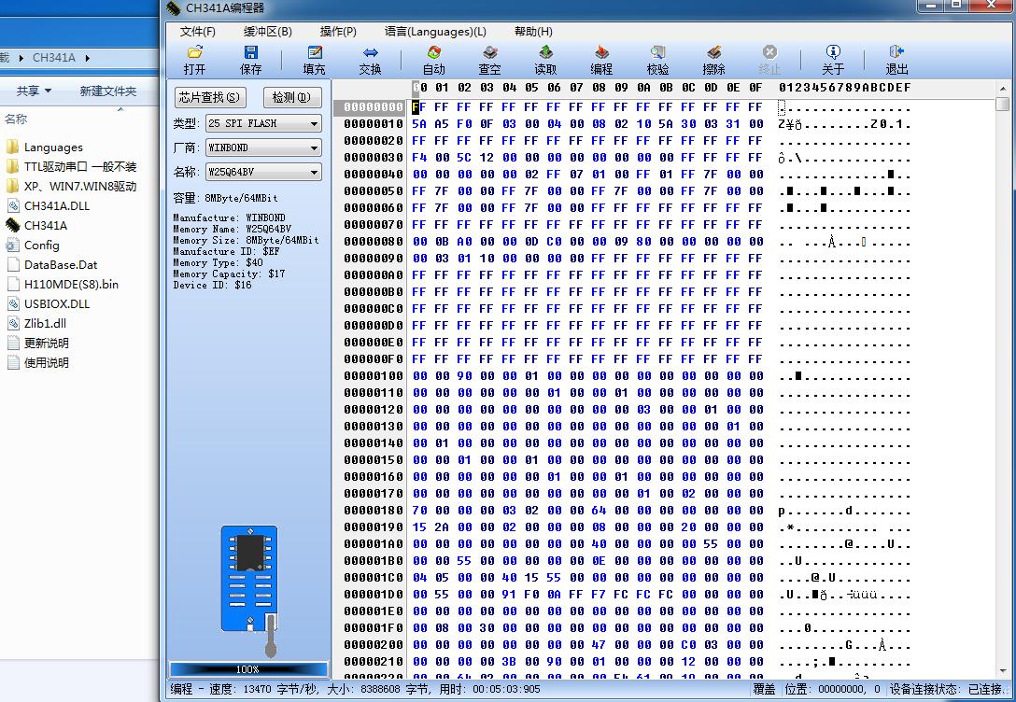Open the manufacturer WINBOND dropdown
1016x702 pixels.
(314, 147)
